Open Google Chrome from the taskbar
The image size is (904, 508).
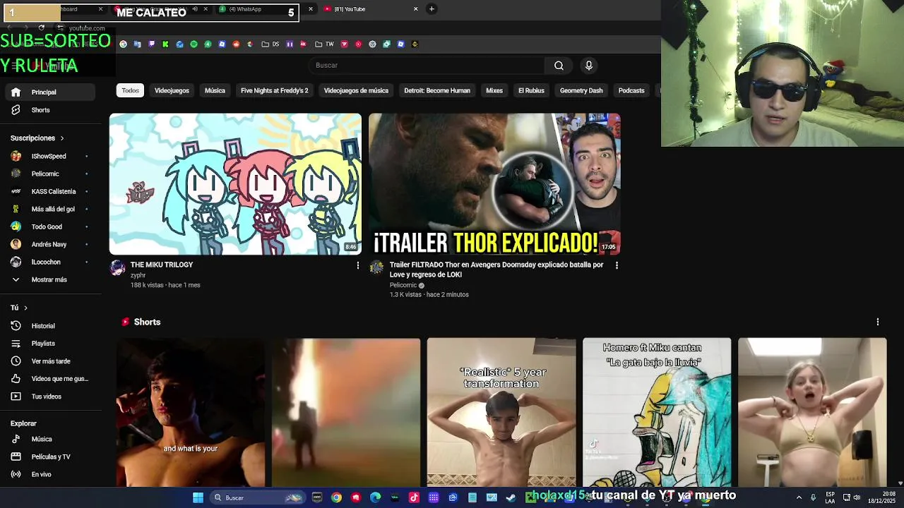(x=336, y=497)
